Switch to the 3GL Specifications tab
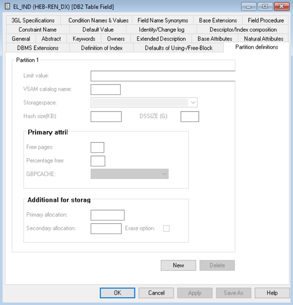Image resolution: width=293 pixels, height=305 pixels. point(33,20)
